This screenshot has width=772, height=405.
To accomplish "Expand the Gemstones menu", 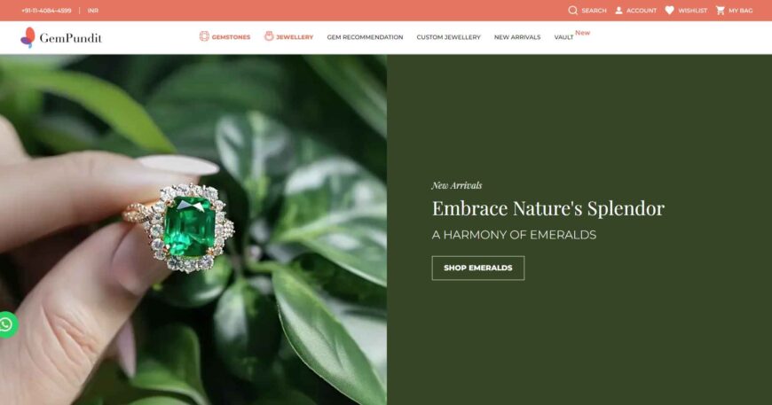I will coord(231,37).
